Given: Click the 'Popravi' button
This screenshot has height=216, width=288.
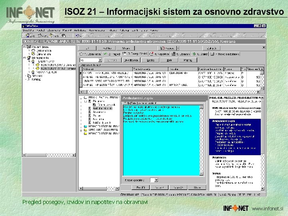Looking at the screenshot, I should [x=188, y=60].
